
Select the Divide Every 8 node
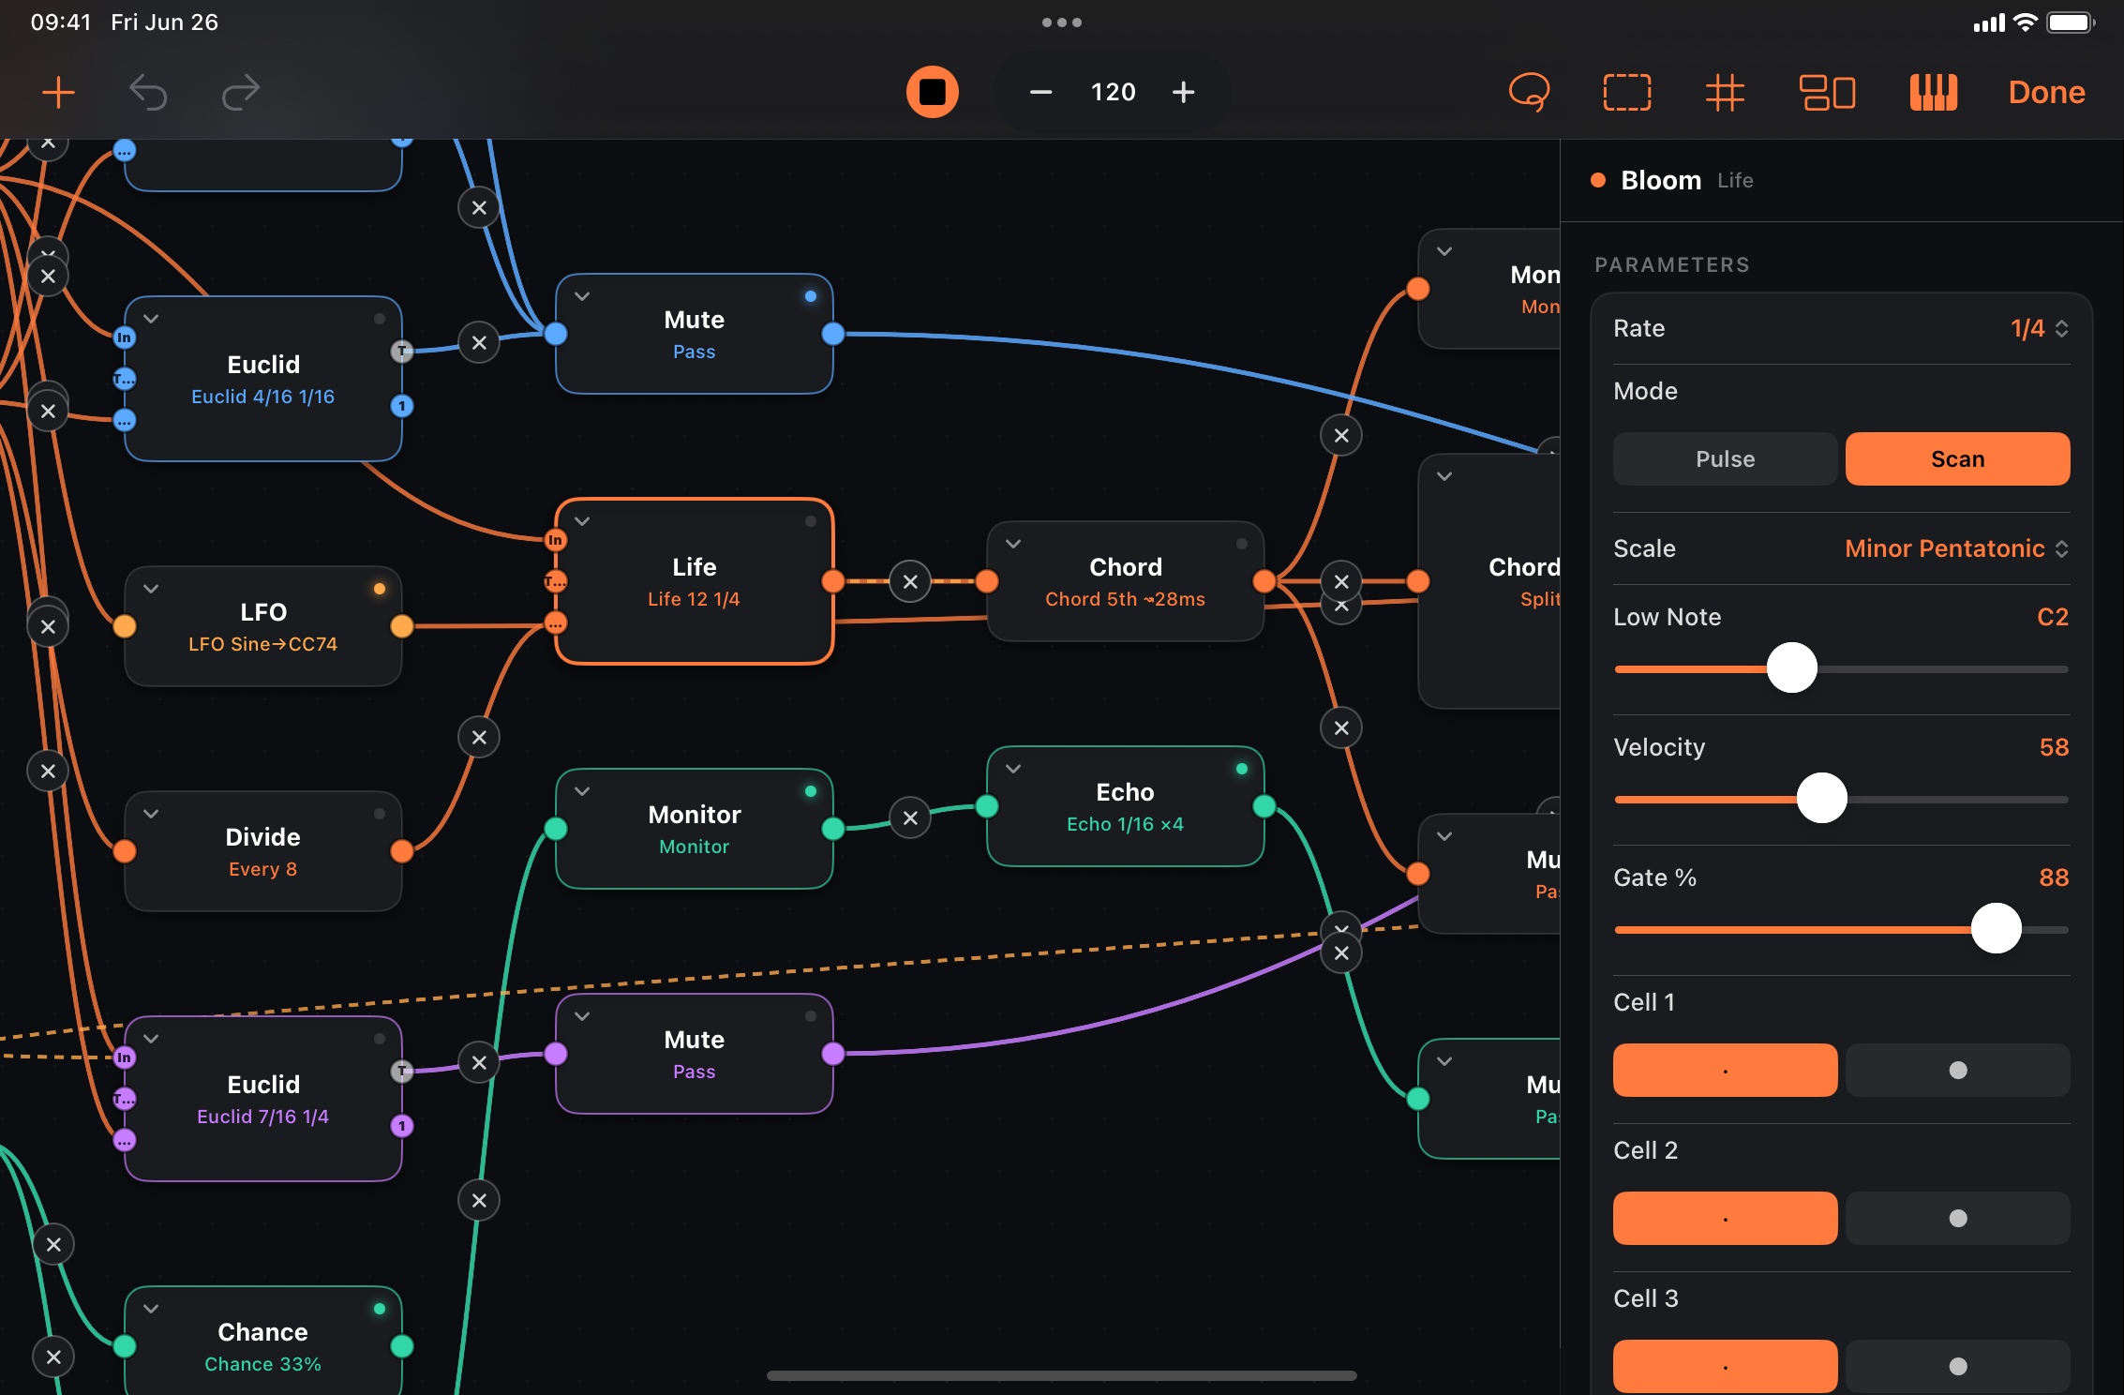tap(263, 851)
